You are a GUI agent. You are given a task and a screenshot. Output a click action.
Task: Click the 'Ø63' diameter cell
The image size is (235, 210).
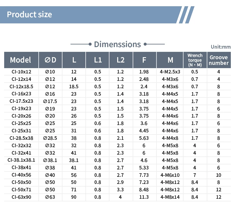point(50,197)
